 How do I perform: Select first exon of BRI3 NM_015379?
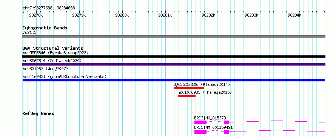tap(200, 122)
